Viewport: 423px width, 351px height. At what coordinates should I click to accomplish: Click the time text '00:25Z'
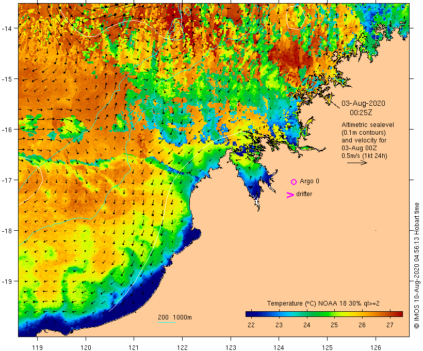pos(361,113)
